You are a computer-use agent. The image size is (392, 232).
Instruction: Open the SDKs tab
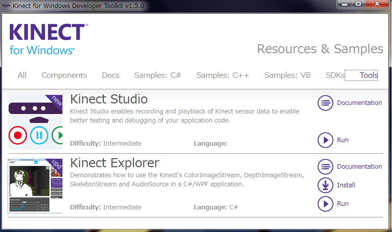point(335,75)
